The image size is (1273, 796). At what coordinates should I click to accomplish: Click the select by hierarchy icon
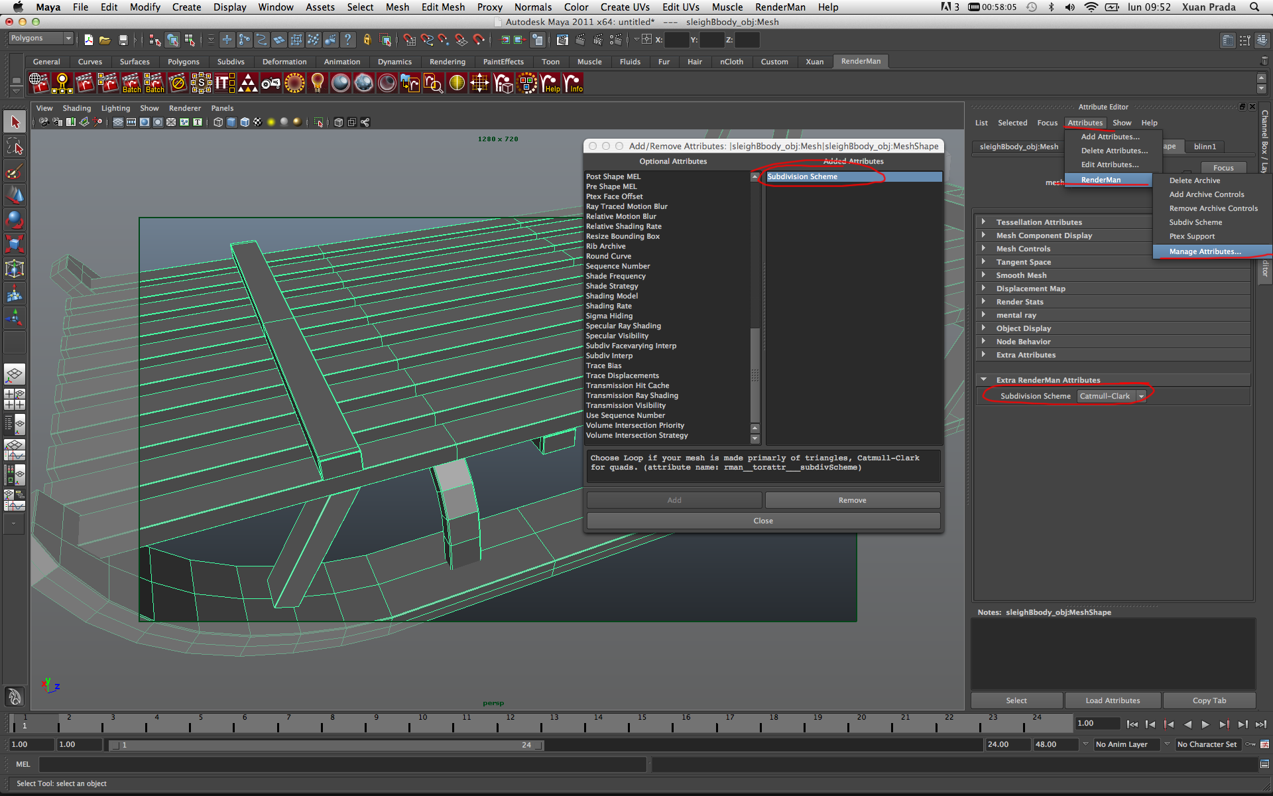pyautogui.click(x=155, y=40)
